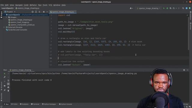192x108 pixels.
Task: Open Run panel settings gear
Action: (184, 70)
